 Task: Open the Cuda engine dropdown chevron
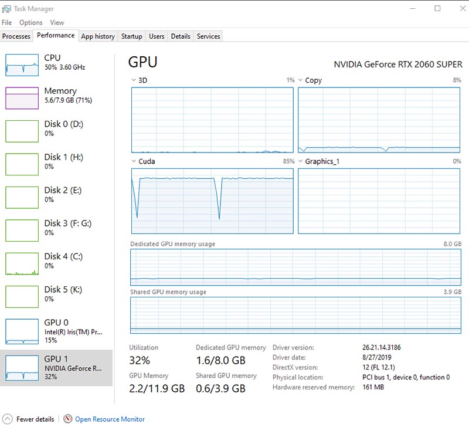(134, 161)
